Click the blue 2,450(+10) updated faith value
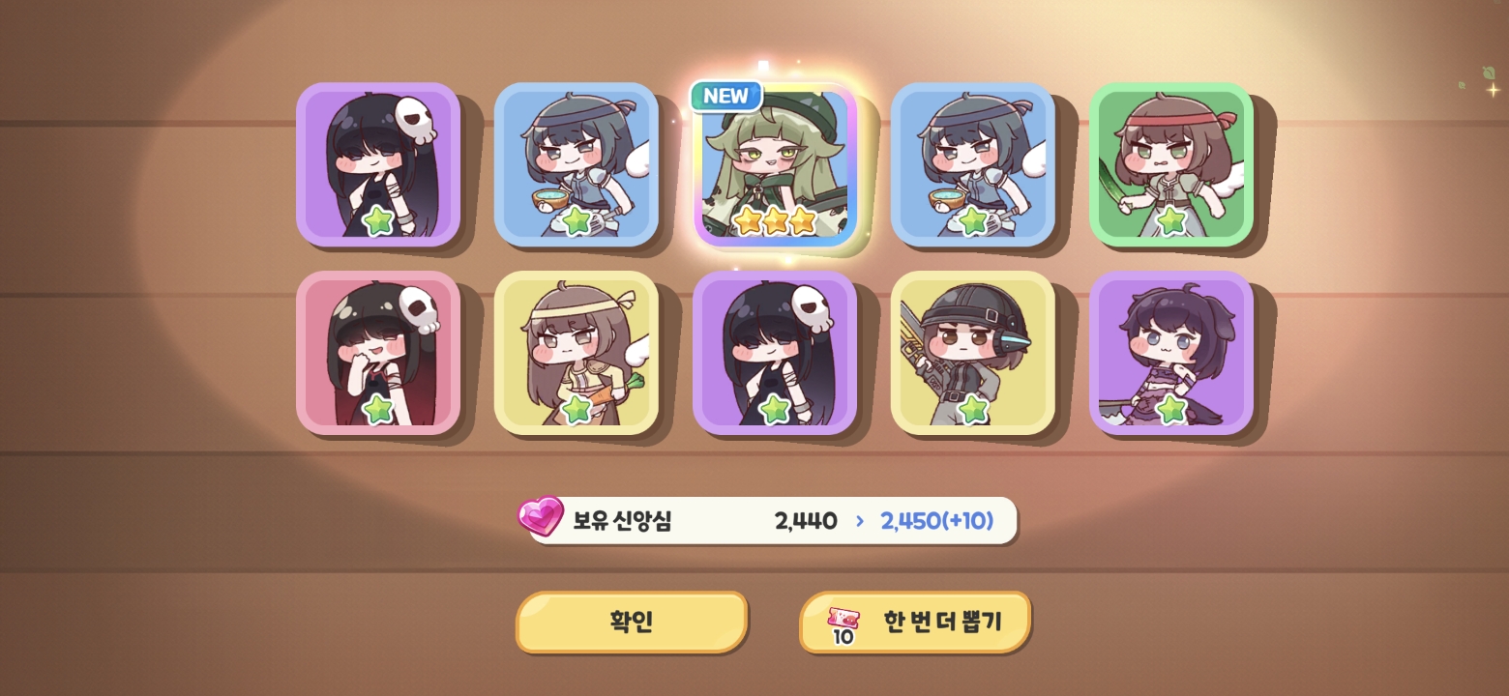The height and width of the screenshot is (696, 1509). pyautogui.click(x=936, y=521)
